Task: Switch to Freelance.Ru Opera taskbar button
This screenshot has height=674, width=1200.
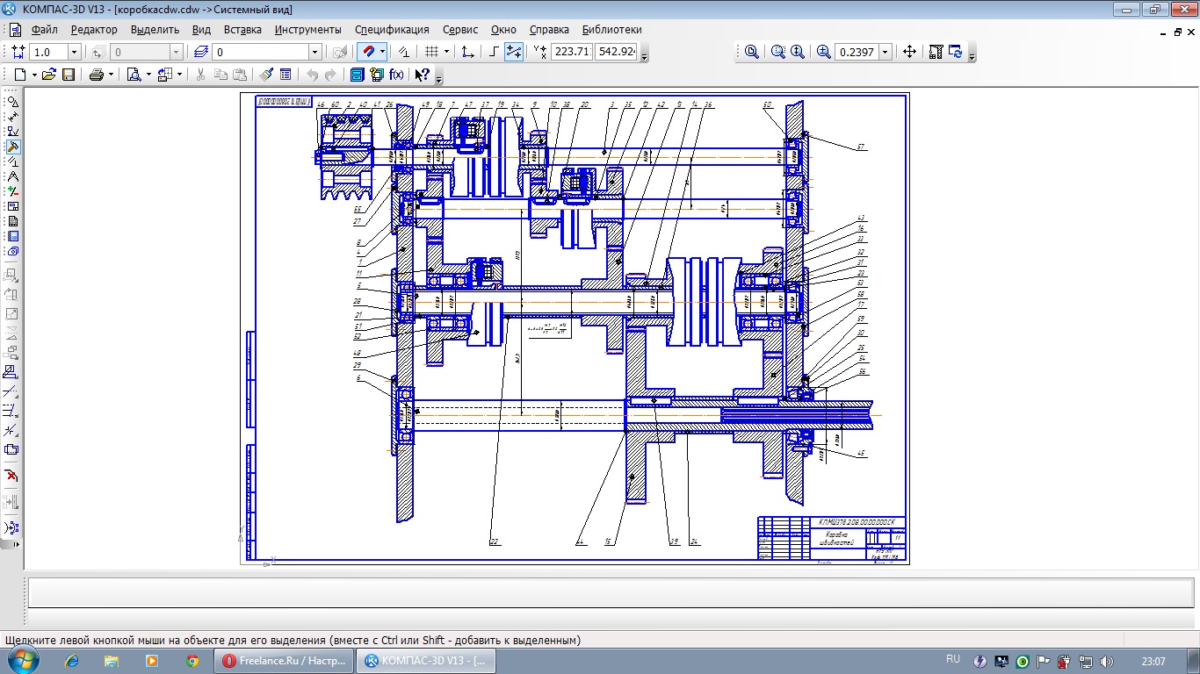Action: point(284,661)
